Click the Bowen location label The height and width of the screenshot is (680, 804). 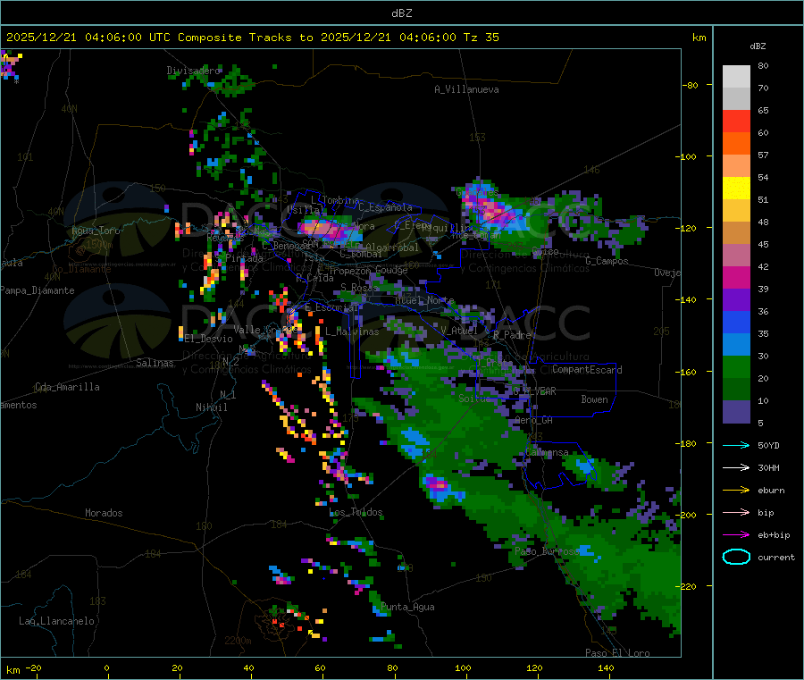click(x=594, y=399)
